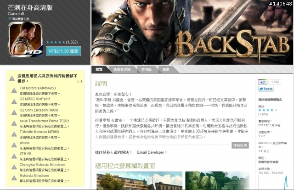The image size is (294, 190).
Task: Select Chungwa Motorola Milestone device text
Action: pyautogui.click(x=42, y=165)
